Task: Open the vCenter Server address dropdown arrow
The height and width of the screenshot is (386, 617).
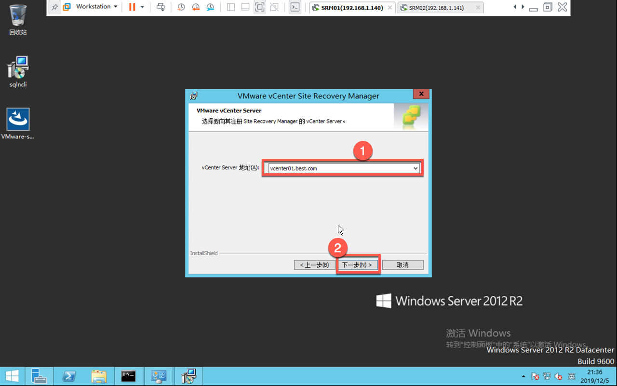Action: (x=416, y=168)
